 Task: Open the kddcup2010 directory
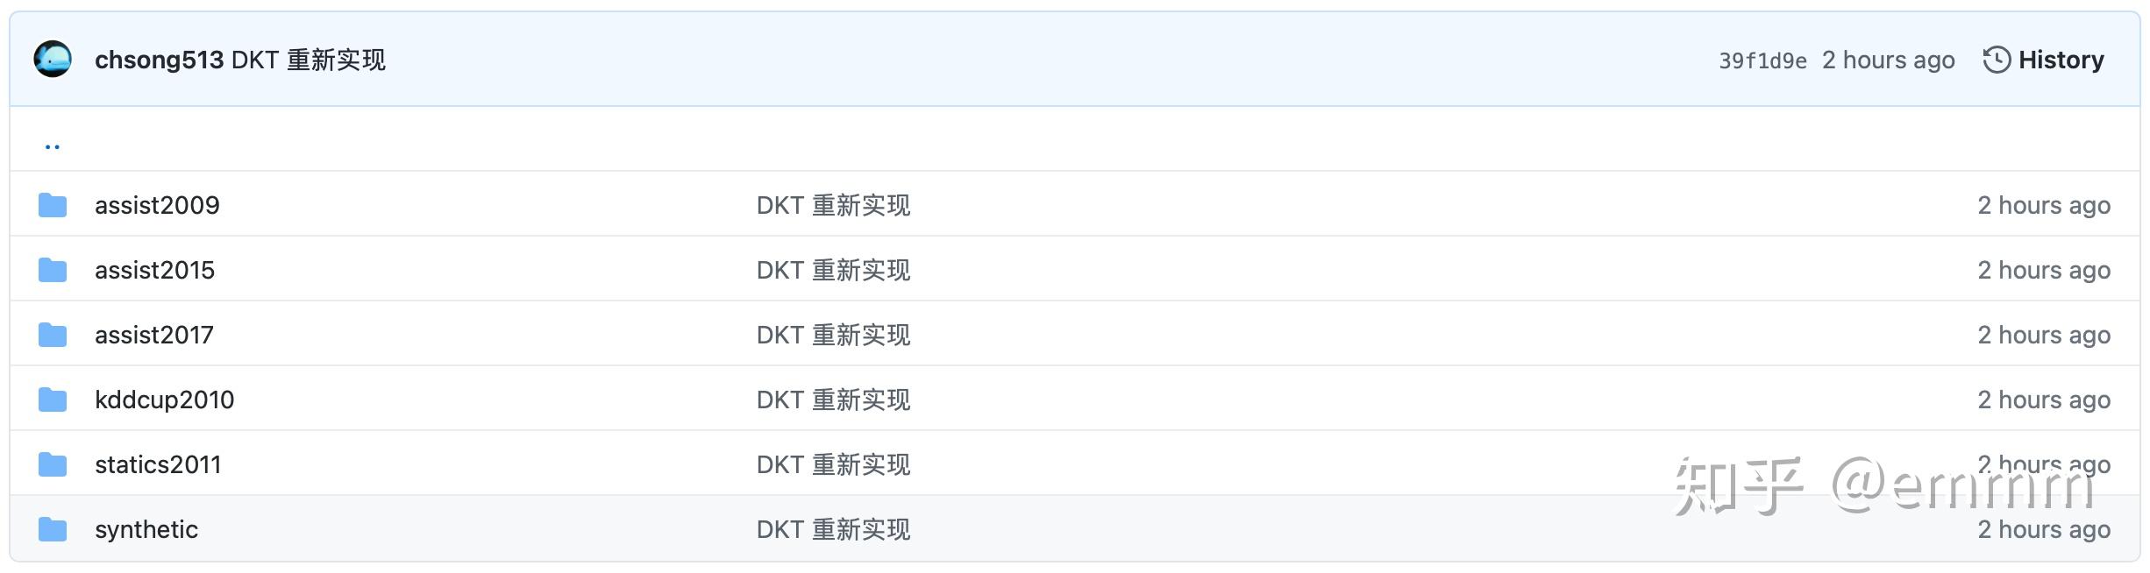click(x=165, y=399)
